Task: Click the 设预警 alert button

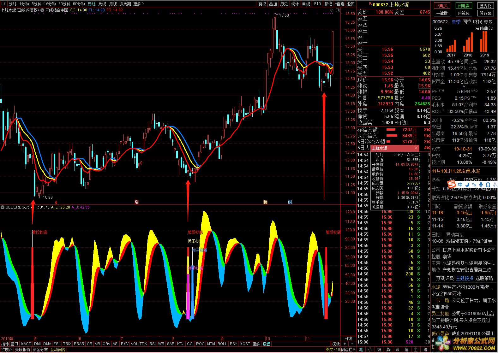Action: 486,13
